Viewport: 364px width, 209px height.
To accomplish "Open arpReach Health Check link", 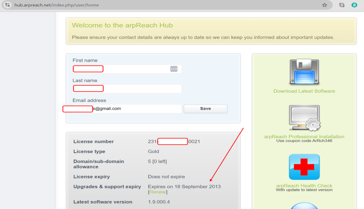I will click(x=304, y=186).
